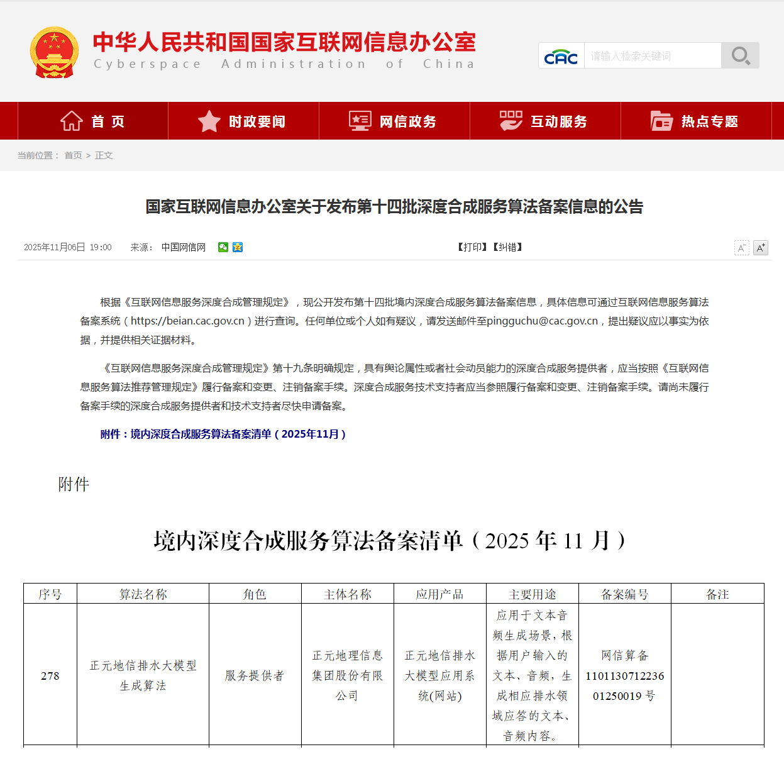The image size is (784, 764).
Task: Open 热点专题 special topics tab
Action: coord(696,121)
